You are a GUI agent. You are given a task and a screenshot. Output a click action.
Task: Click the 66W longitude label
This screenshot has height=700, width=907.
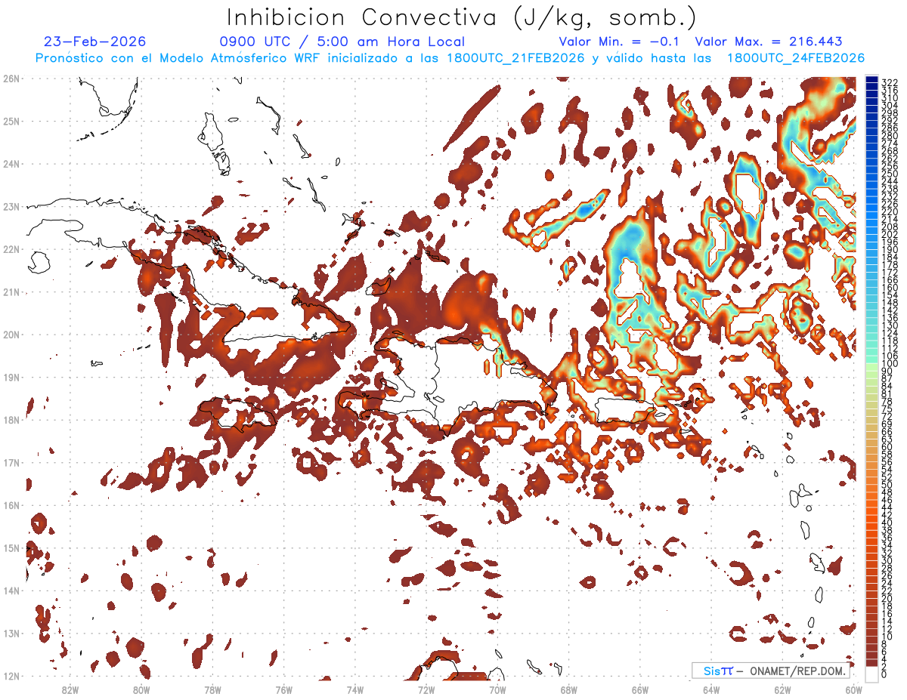(640, 689)
